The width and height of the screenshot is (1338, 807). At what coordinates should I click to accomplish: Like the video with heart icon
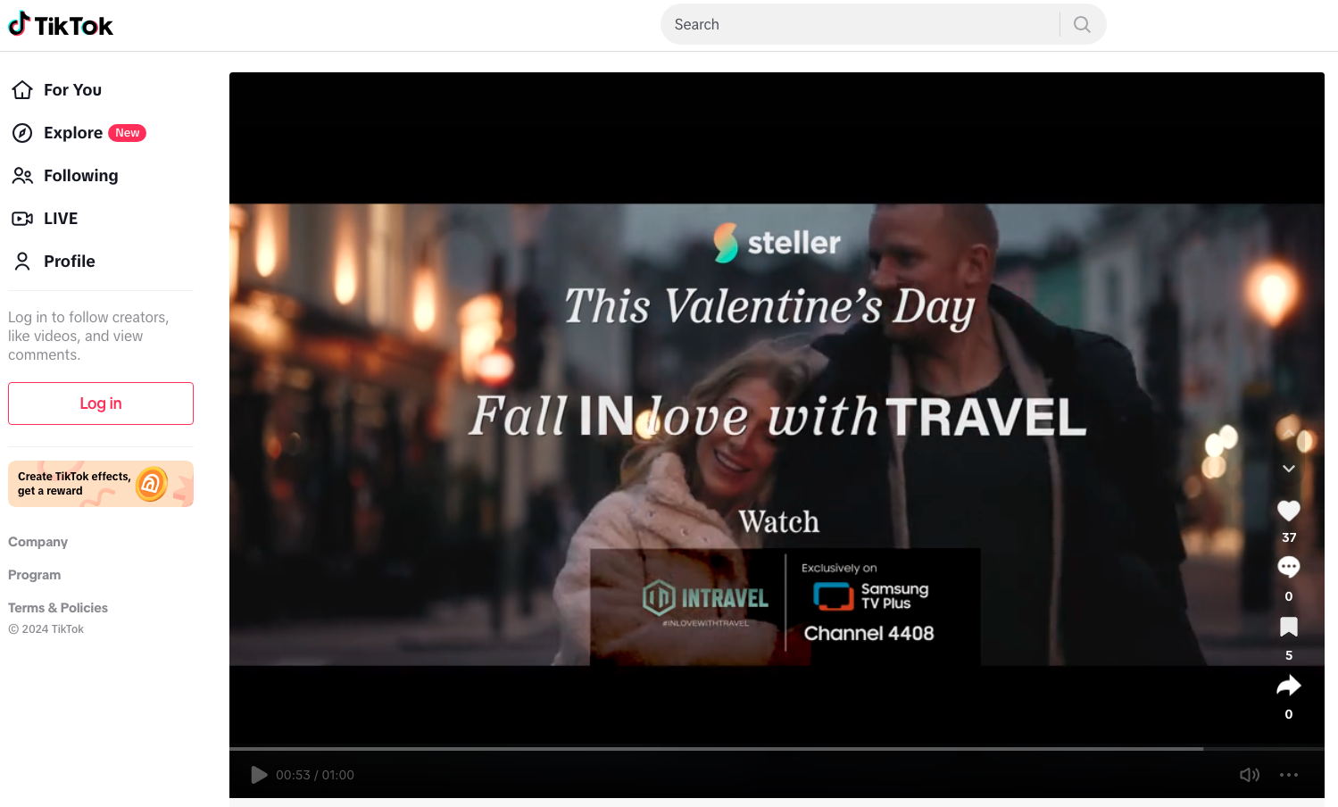click(x=1289, y=511)
